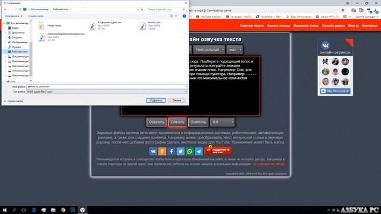
Task: Open the save dialog help icon
Action: (184, 16)
